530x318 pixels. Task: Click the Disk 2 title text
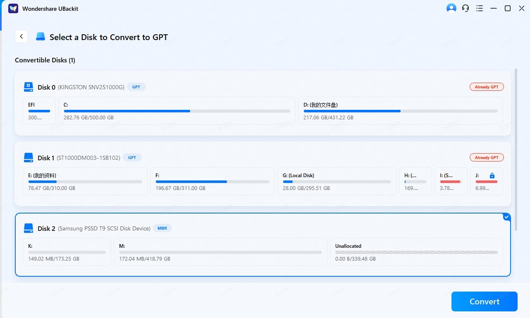point(46,228)
